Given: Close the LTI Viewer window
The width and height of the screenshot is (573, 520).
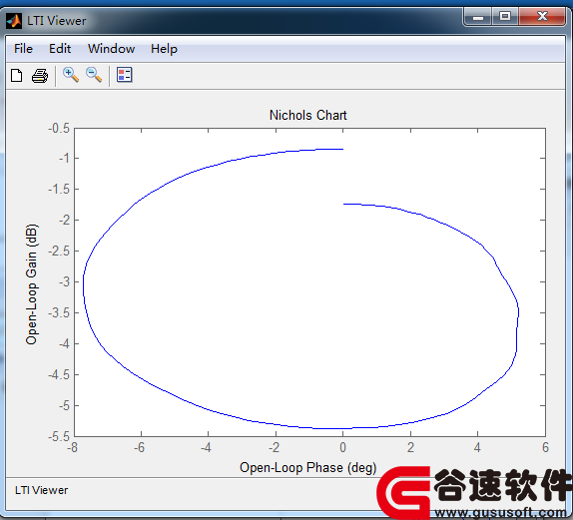Looking at the screenshot, I should [542, 16].
